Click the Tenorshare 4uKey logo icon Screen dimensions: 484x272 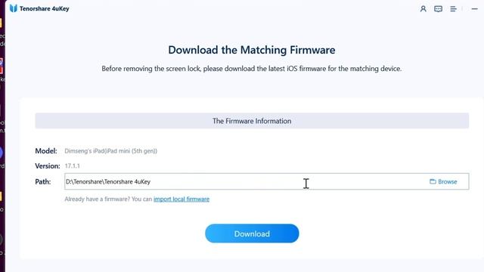(14, 8)
